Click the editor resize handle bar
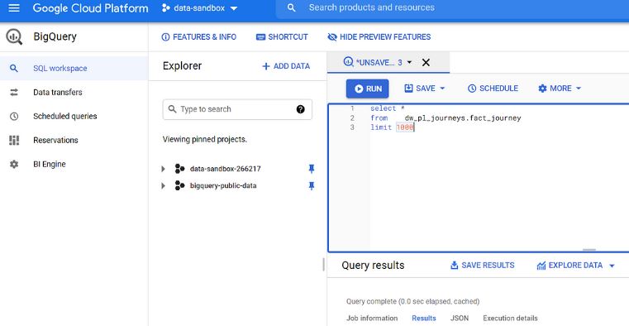Image resolution: width=629 pixels, height=326 pixels. (588, 250)
